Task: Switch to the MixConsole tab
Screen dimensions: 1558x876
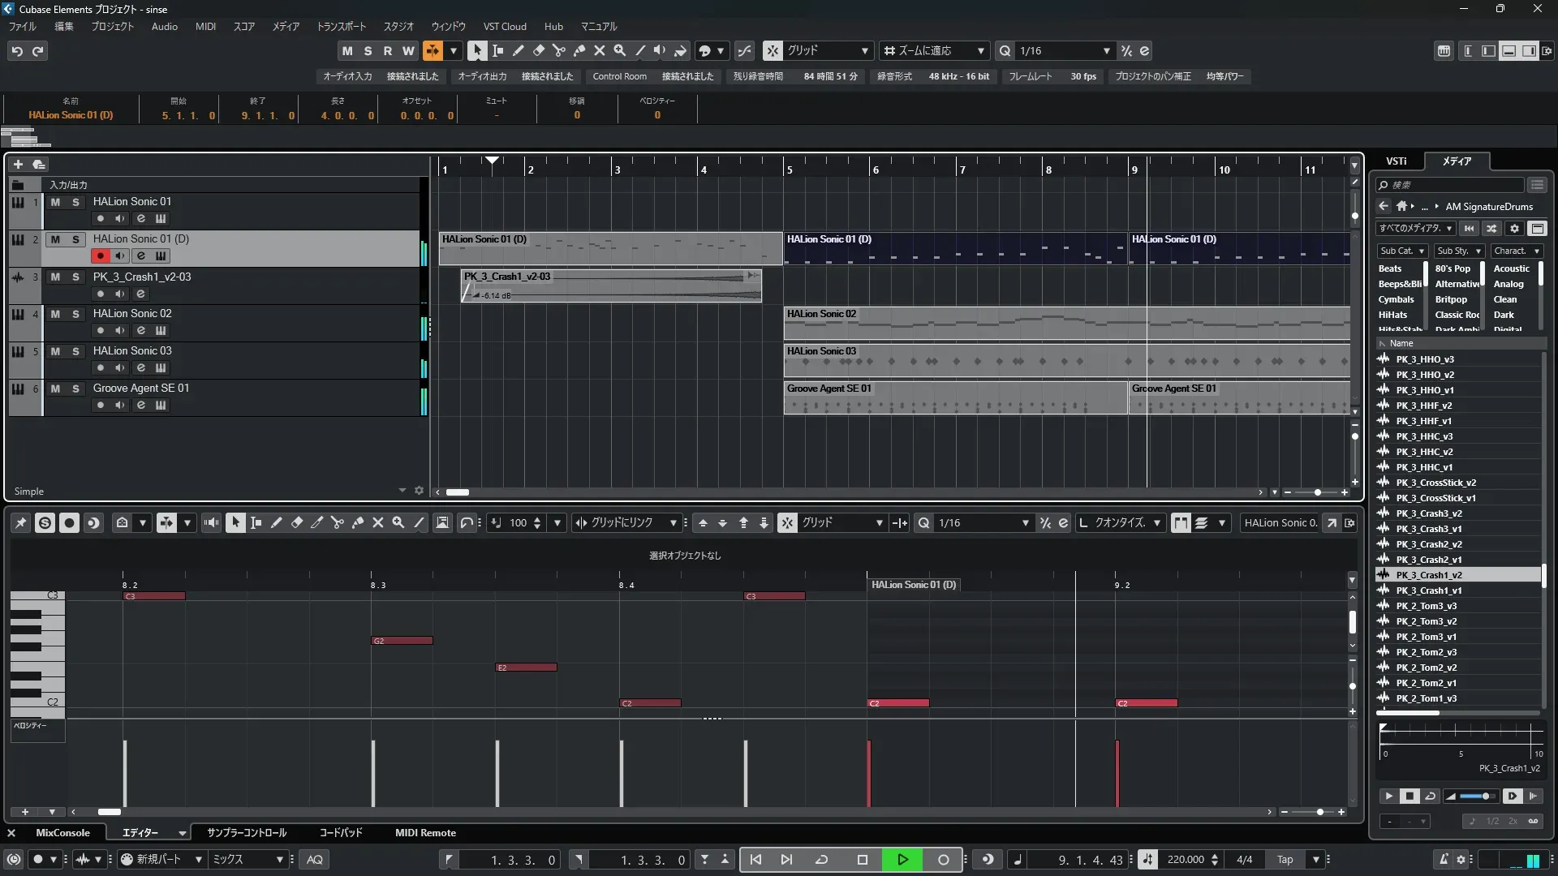Action: [x=62, y=833]
